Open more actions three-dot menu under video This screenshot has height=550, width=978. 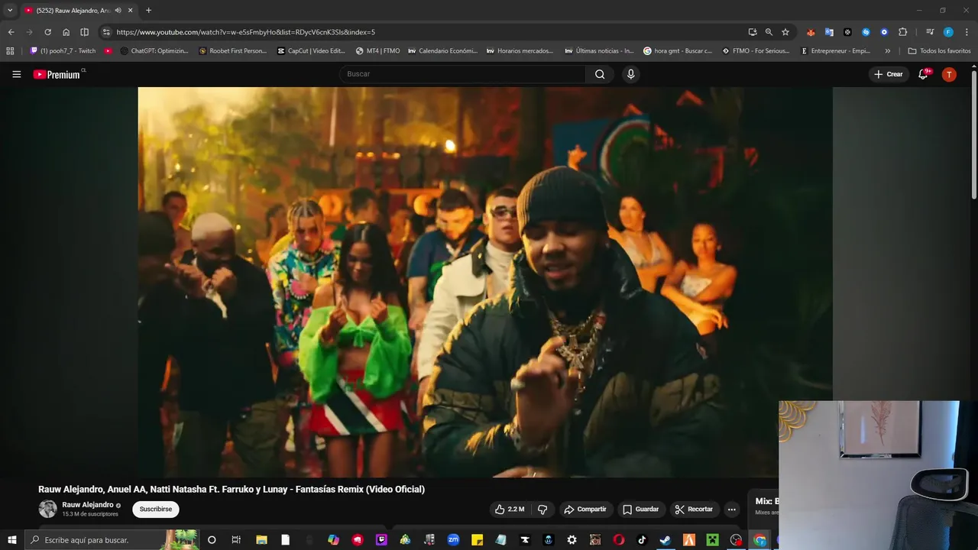731,510
